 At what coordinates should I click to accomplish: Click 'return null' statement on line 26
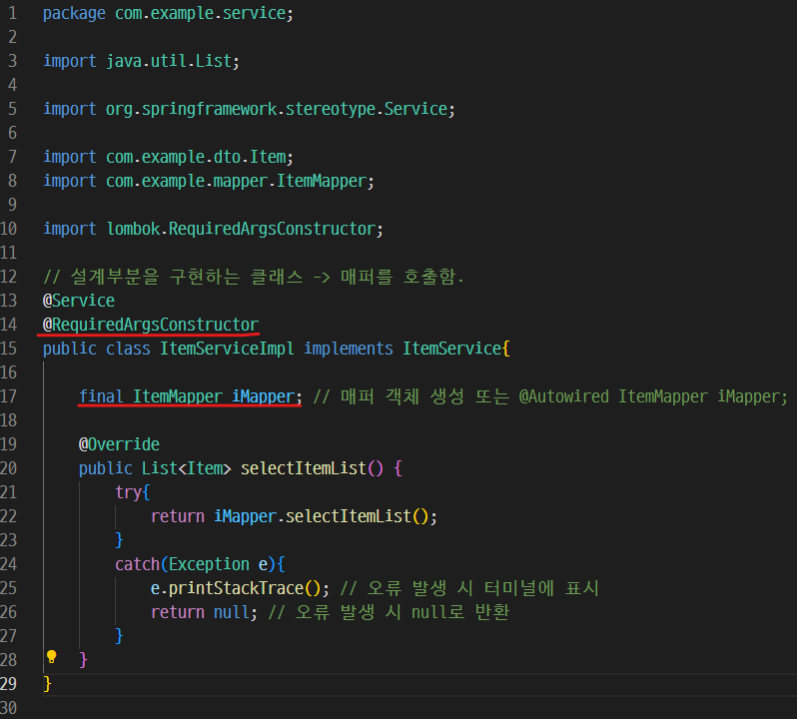coord(201,612)
